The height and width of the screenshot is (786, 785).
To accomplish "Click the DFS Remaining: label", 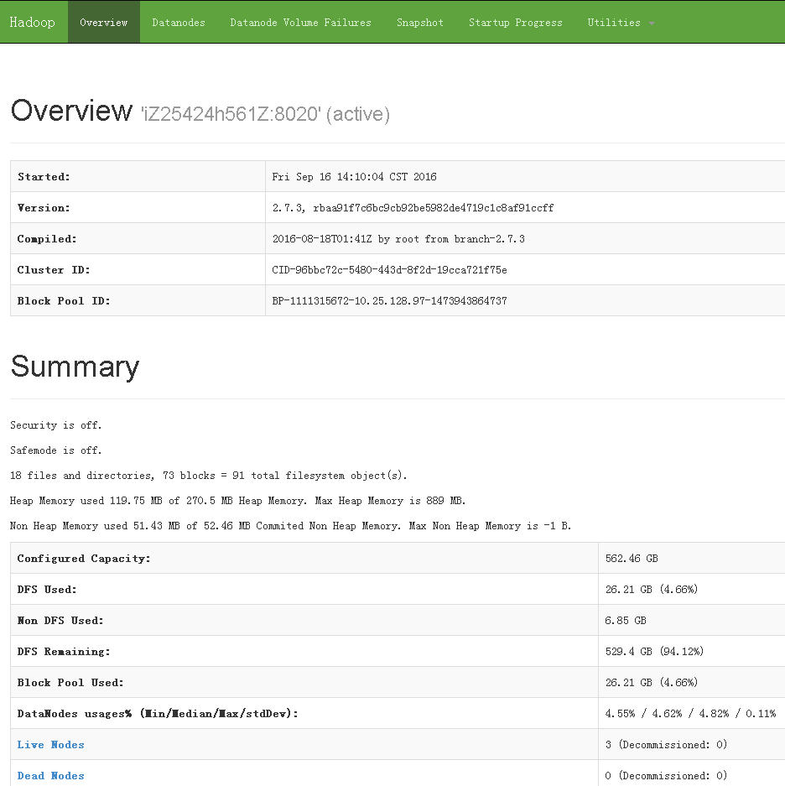I will point(64,652).
